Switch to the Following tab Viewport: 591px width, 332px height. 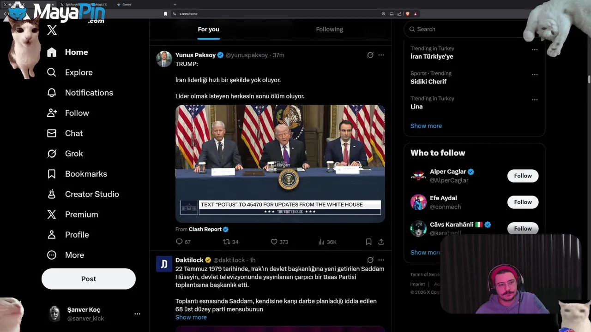330,29
